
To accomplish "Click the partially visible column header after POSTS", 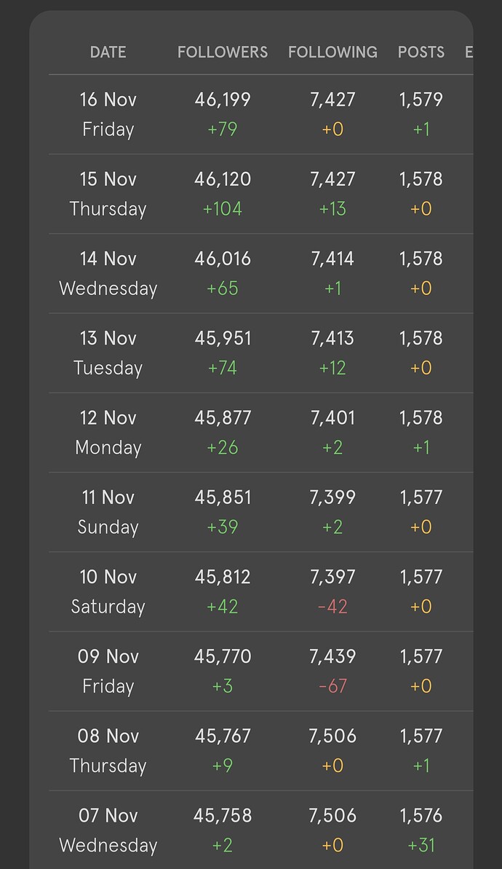I will (469, 52).
